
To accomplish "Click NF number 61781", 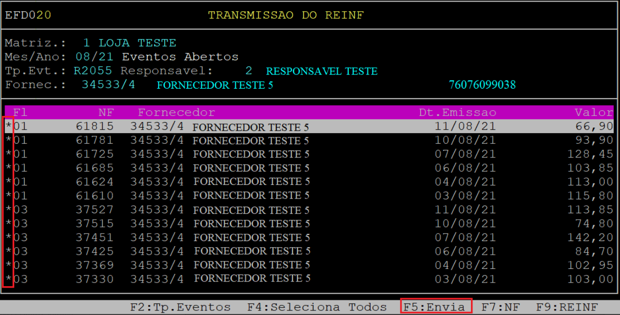I will 95,140.
